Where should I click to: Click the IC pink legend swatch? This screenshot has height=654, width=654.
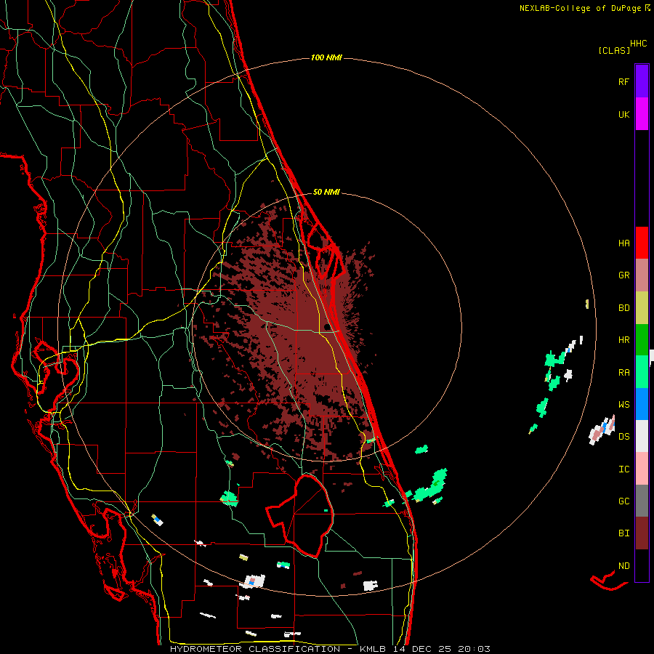point(642,469)
